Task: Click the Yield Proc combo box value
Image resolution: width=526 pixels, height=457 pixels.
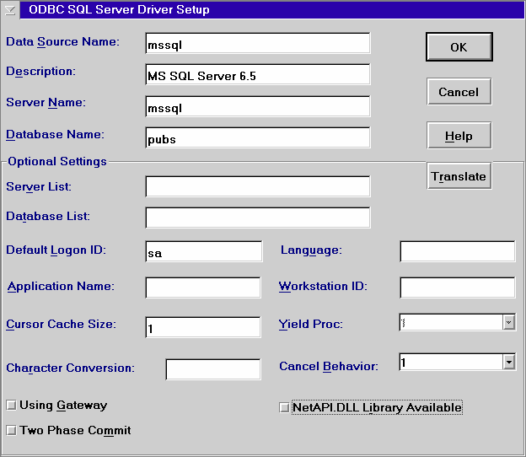Action: (451, 322)
